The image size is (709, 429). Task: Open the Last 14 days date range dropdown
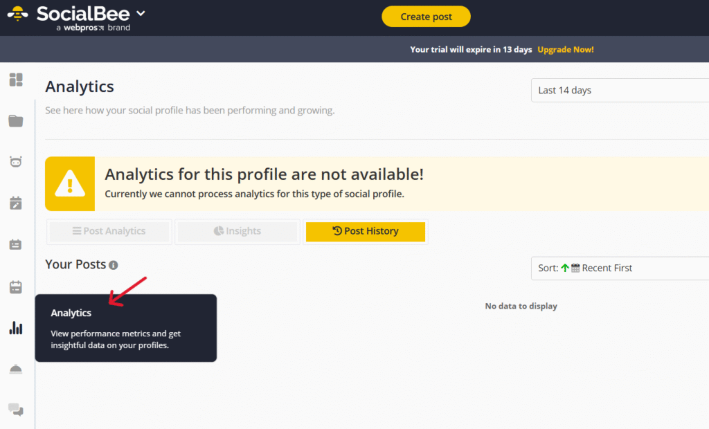620,91
